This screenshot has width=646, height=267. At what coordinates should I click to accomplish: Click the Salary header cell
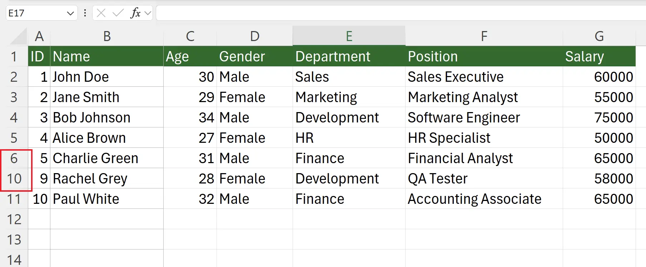[599, 56]
